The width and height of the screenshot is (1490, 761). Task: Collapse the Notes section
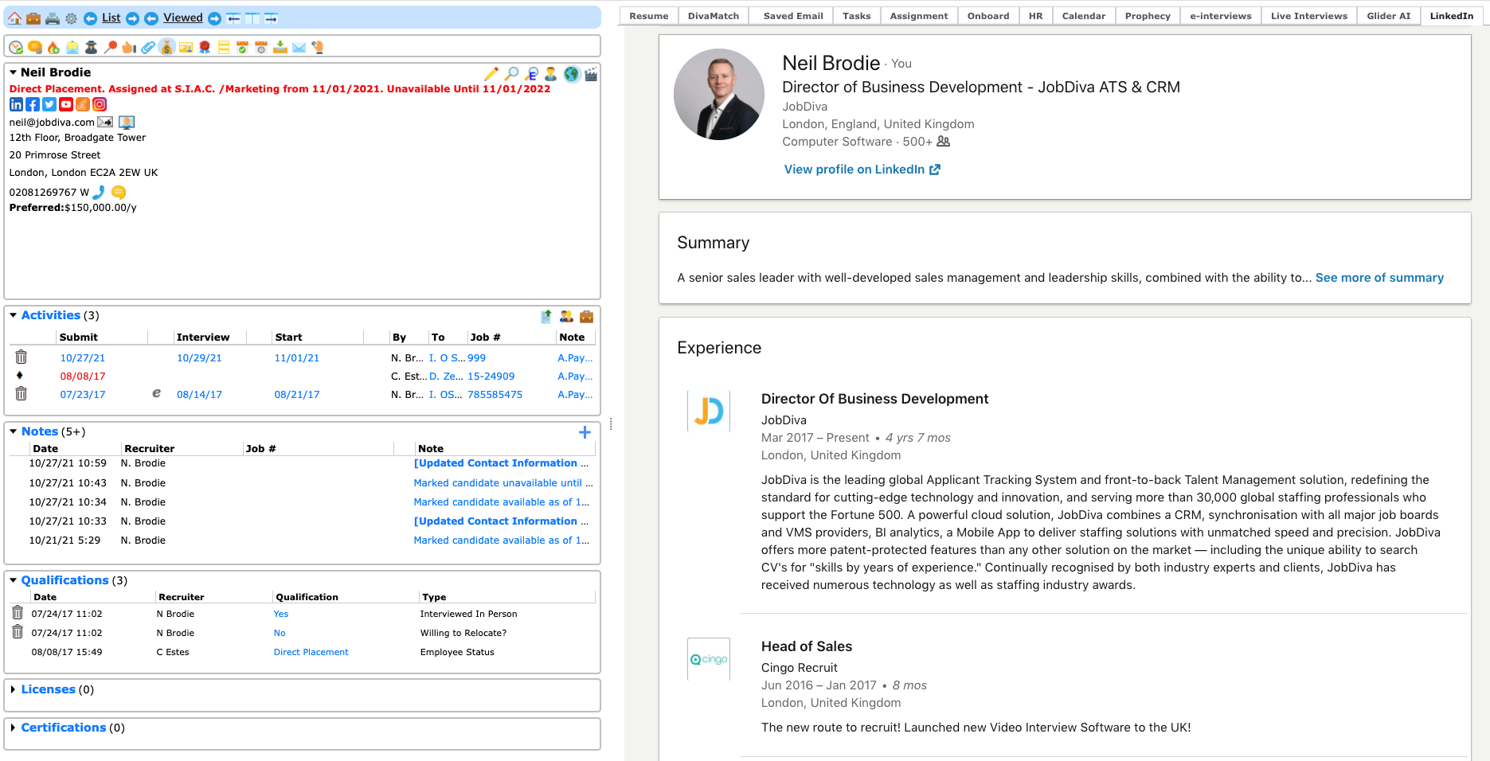(x=14, y=431)
